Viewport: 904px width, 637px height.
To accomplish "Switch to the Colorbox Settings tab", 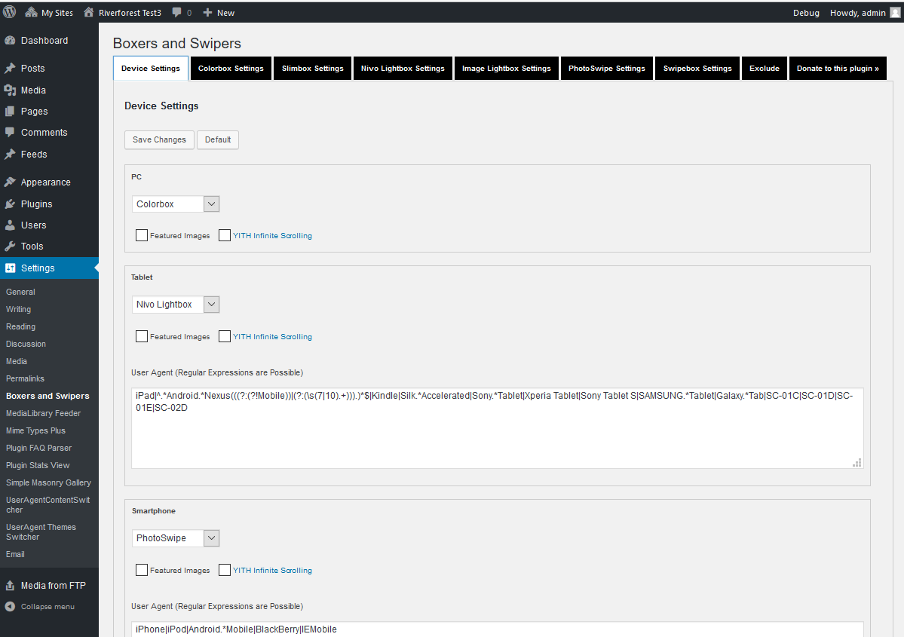I will tap(231, 68).
